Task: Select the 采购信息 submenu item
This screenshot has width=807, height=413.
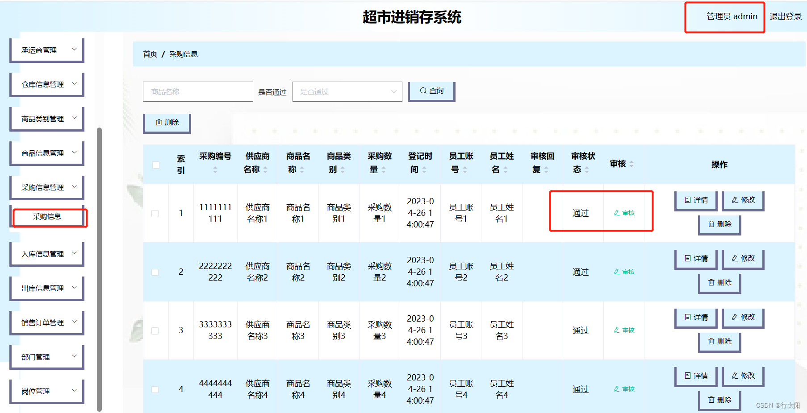Action: pos(47,217)
